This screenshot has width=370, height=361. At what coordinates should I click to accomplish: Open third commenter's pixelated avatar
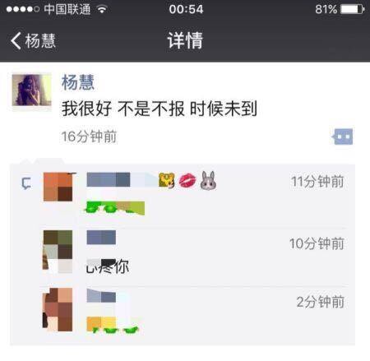coord(58,309)
